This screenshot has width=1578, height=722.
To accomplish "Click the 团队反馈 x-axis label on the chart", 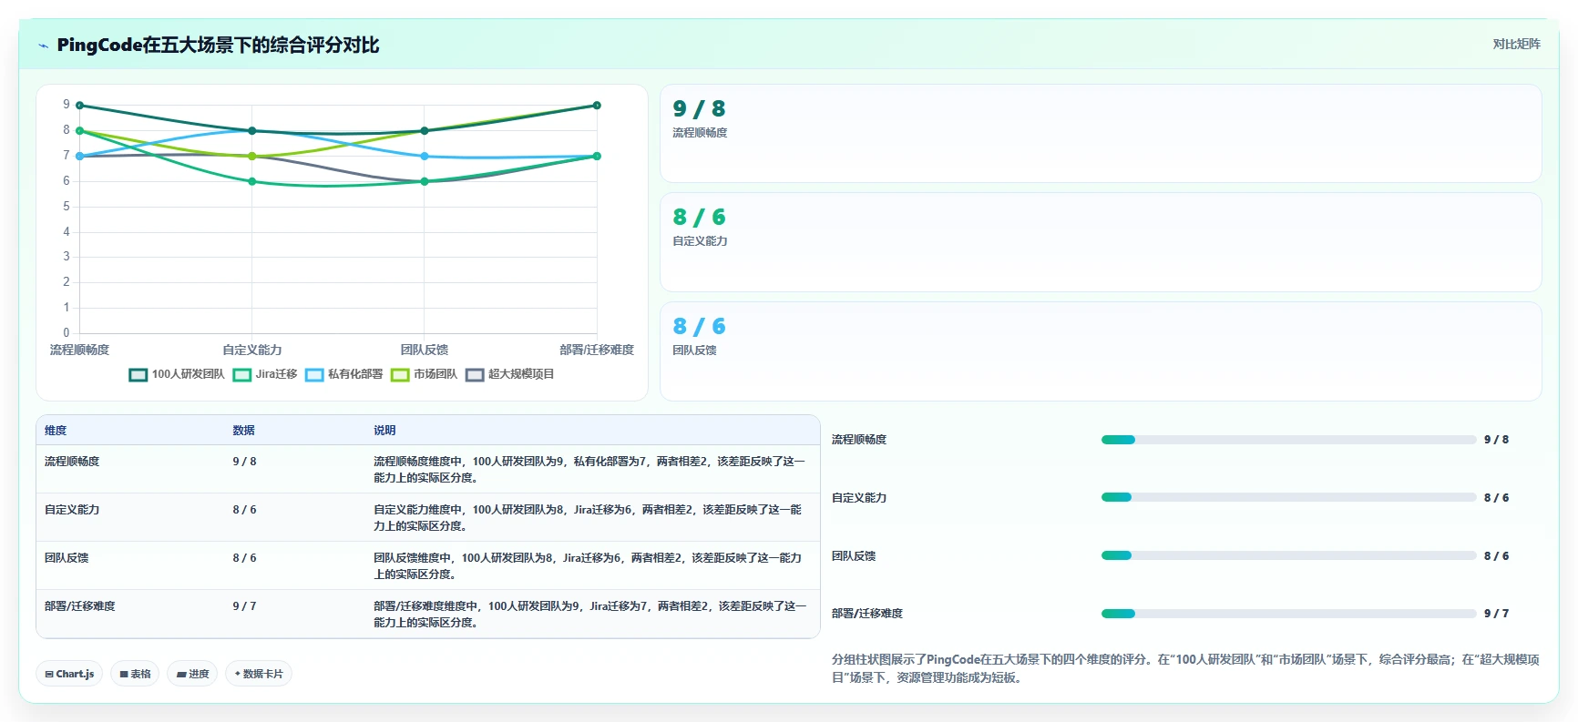I will click(x=425, y=350).
